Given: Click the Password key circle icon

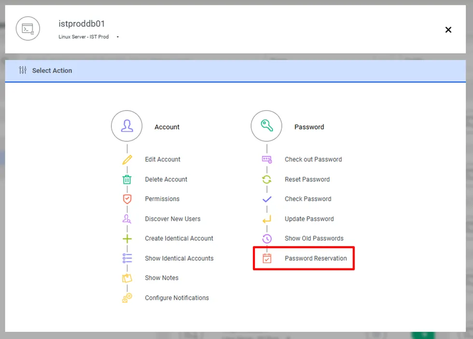Looking at the screenshot, I should pos(266,126).
